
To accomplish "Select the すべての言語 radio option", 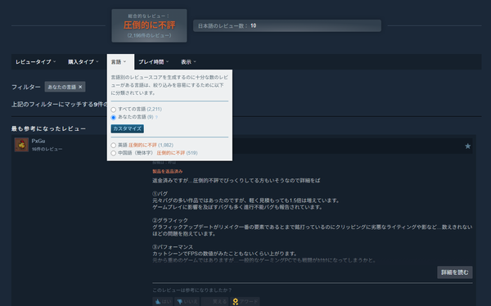I will (114, 110).
